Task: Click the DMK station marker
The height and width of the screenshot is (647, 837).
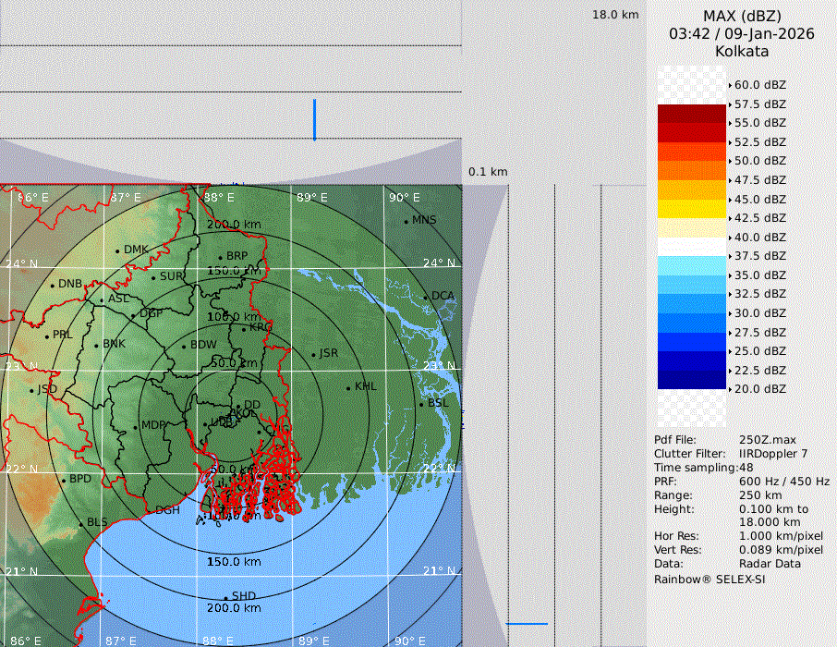Action: 117,250
